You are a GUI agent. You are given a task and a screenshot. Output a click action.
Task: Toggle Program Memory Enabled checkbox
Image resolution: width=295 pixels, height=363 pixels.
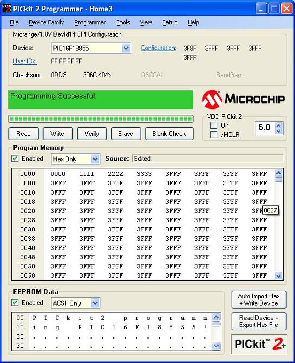pos(15,158)
